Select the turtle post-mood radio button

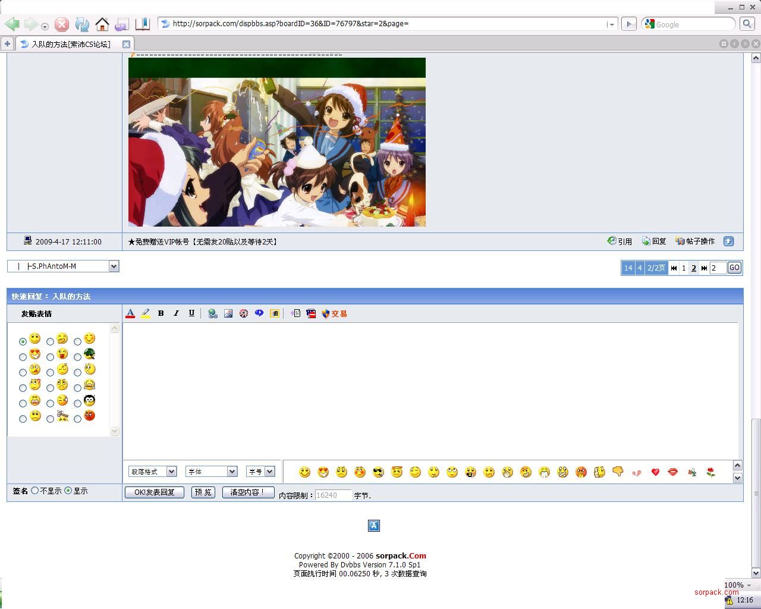(78, 357)
